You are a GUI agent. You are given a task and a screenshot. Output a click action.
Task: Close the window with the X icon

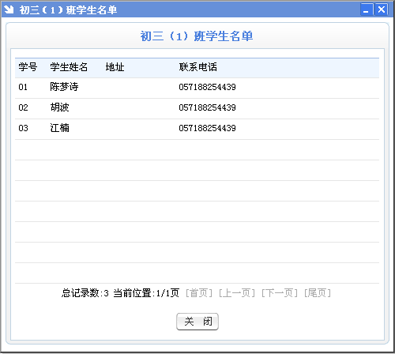point(381,9)
